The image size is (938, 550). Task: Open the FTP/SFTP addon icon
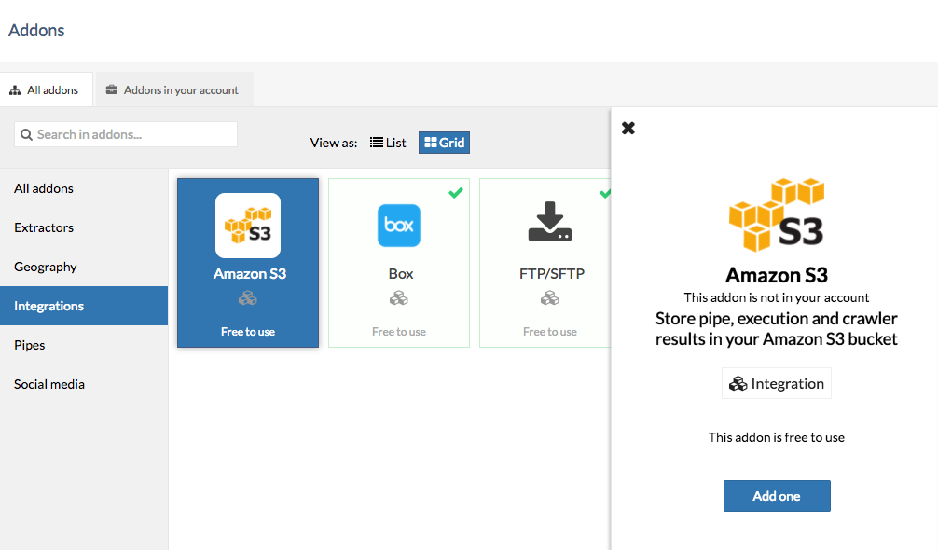click(x=549, y=222)
